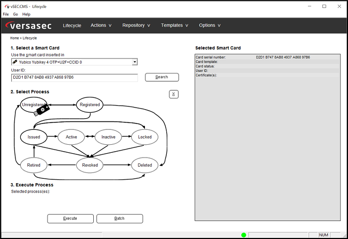Viewport: 348px width, 239px height.
Task: Select the Registered lifecycle state
Action: coord(90,104)
